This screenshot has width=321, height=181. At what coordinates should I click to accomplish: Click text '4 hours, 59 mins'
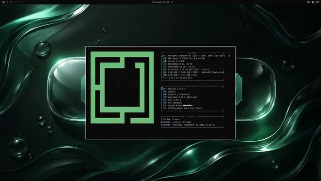pyautogui.click(x=182, y=122)
